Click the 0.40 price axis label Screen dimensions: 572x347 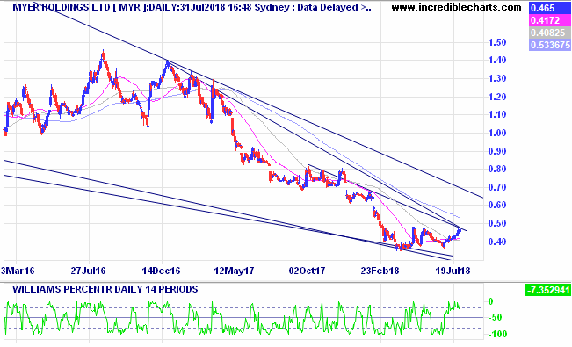pyautogui.click(x=497, y=242)
